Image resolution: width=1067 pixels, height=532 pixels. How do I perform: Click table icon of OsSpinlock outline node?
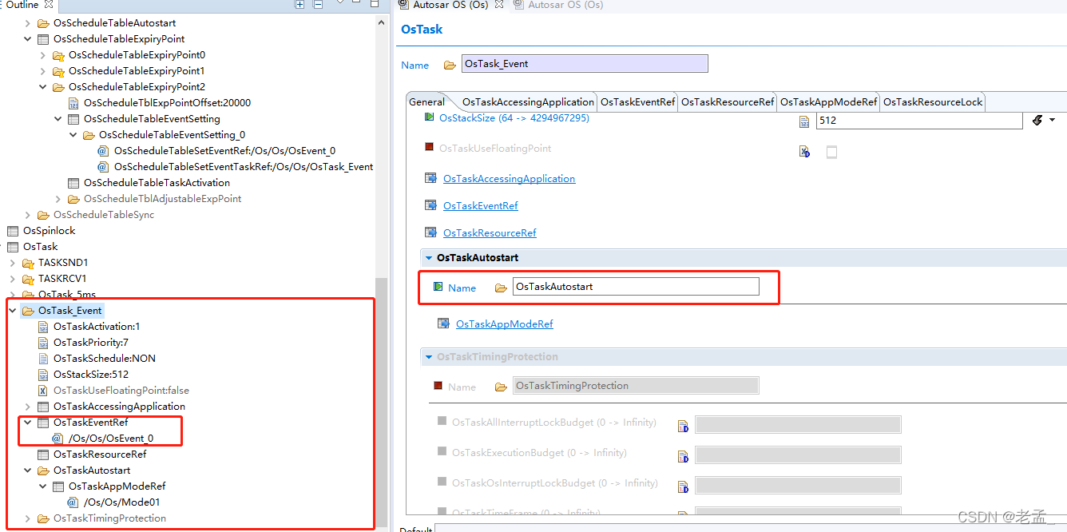click(x=13, y=231)
